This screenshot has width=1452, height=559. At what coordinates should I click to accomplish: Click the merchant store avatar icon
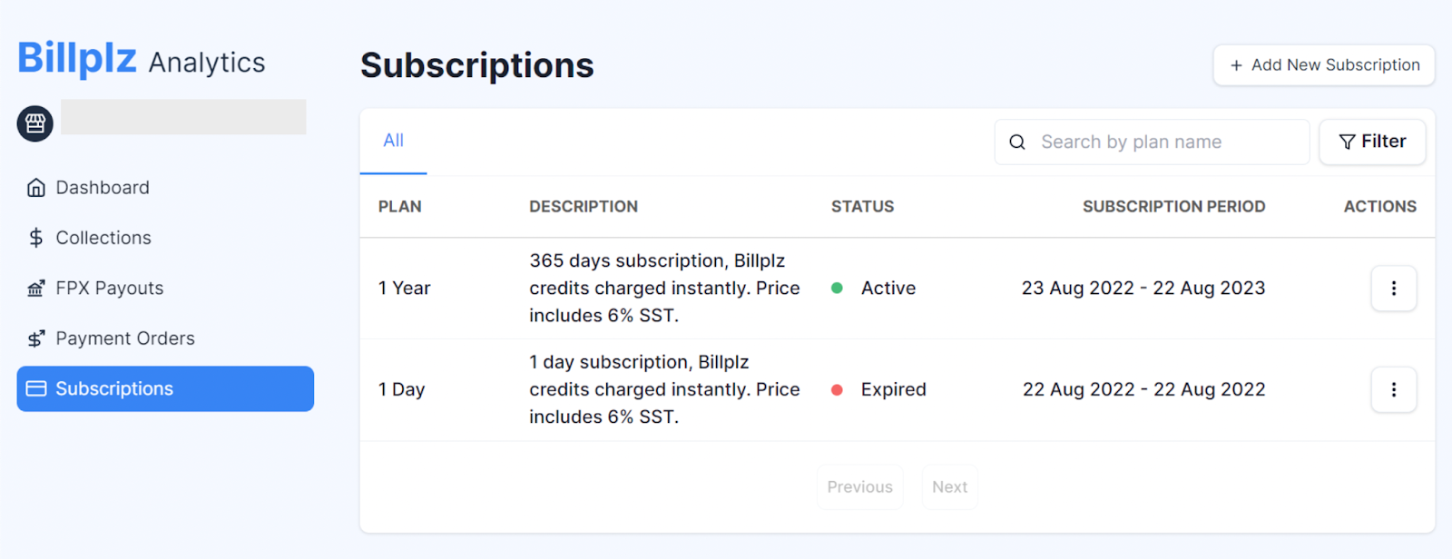point(35,123)
